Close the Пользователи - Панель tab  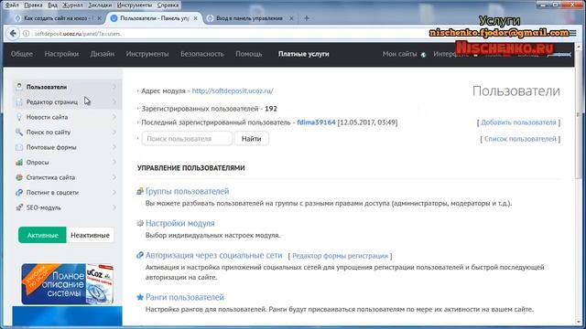[195, 18]
